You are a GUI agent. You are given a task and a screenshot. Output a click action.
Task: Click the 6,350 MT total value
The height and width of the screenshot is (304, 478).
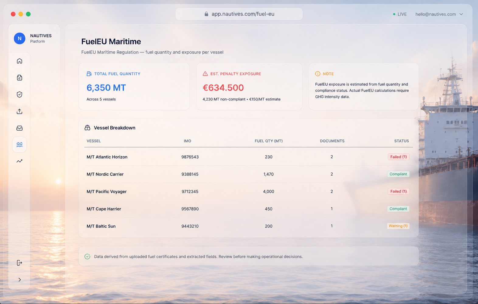(x=106, y=88)
